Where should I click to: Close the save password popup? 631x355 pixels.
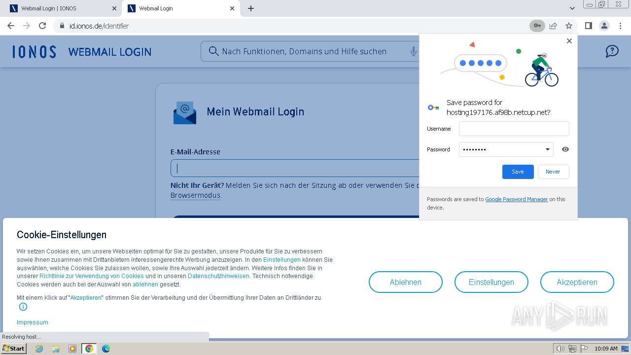(569, 41)
